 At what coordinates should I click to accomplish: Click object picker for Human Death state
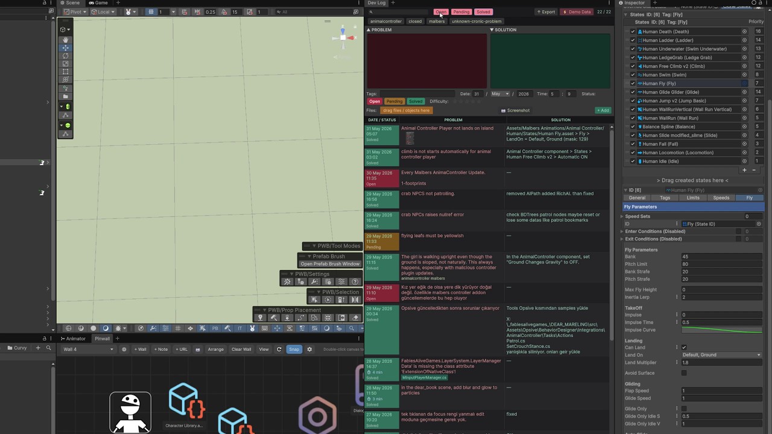tap(744, 31)
